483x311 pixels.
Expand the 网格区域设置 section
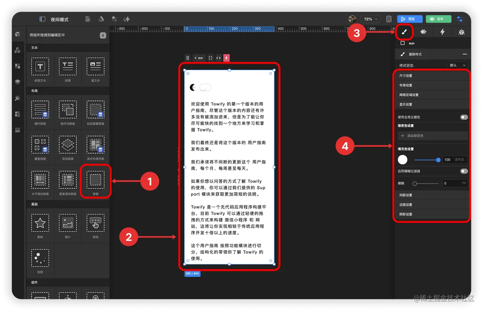[432, 95]
